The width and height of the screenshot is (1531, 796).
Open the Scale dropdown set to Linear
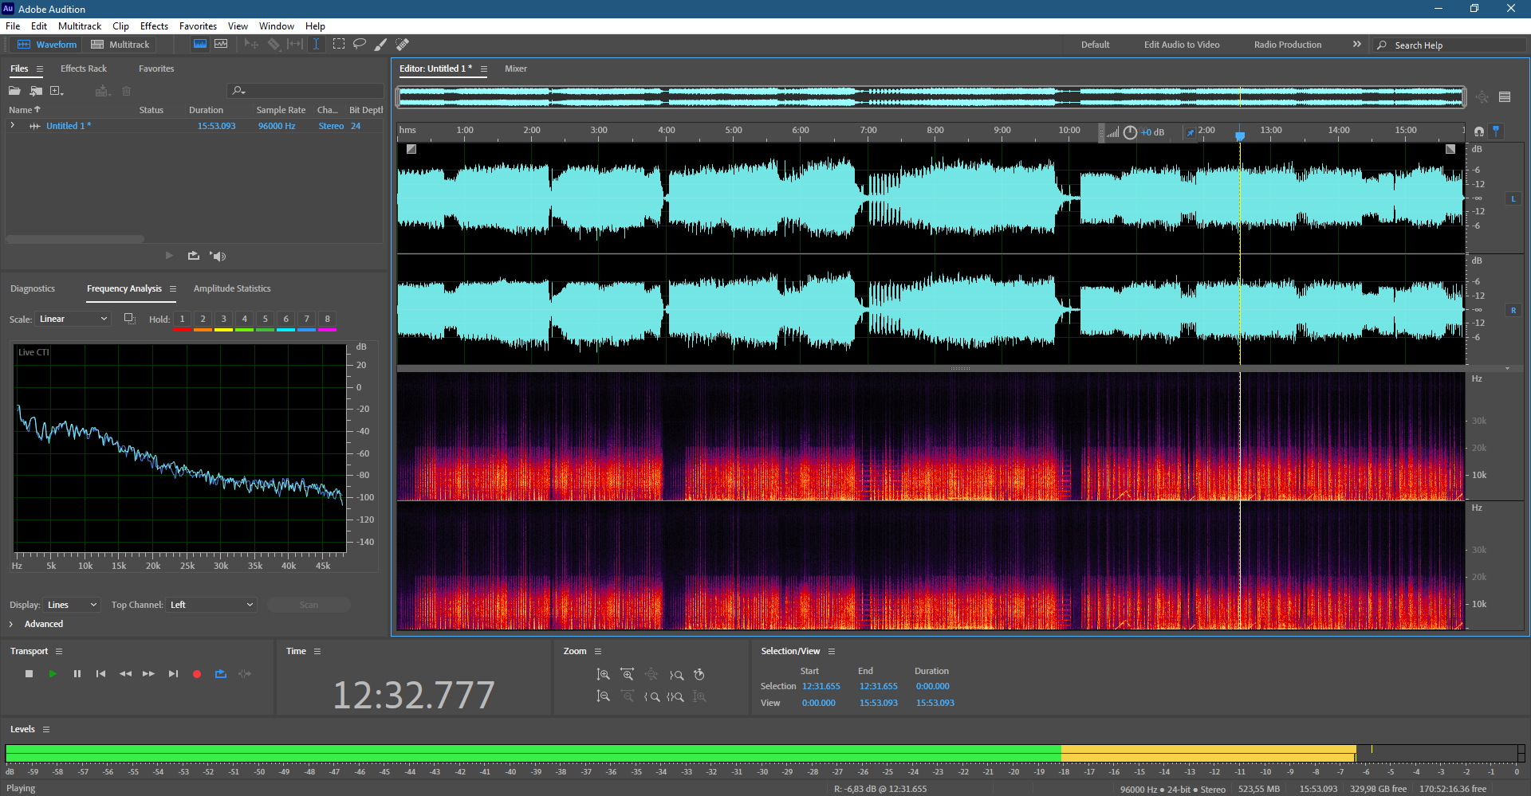(x=73, y=319)
